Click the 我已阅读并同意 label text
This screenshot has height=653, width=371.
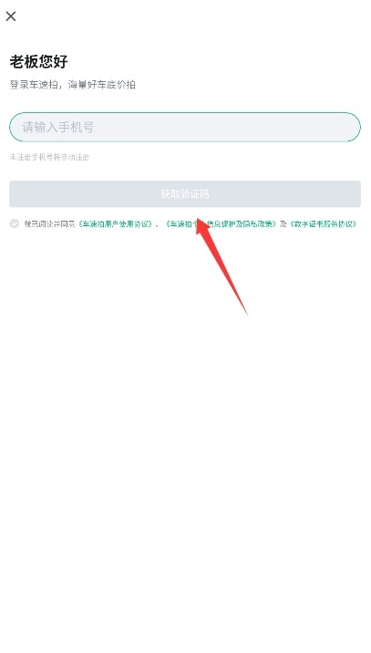pos(49,224)
